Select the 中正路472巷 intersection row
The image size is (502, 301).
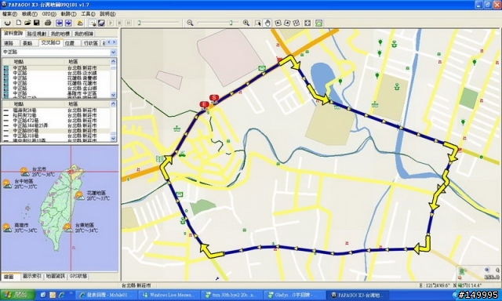click(x=56, y=121)
